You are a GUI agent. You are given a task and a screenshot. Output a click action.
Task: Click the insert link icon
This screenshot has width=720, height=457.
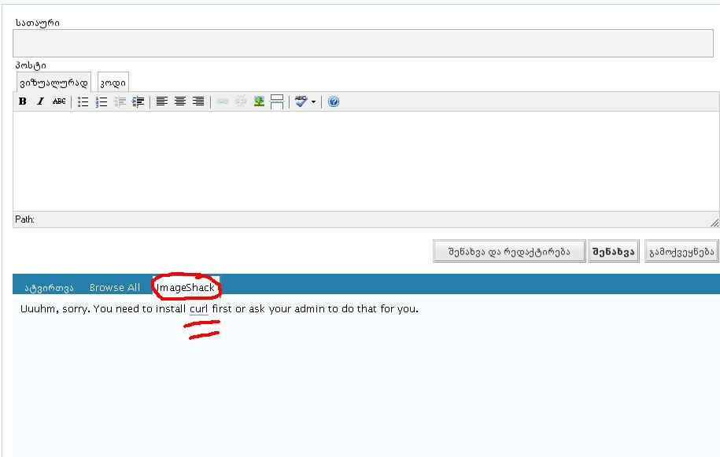click(222, 101)
